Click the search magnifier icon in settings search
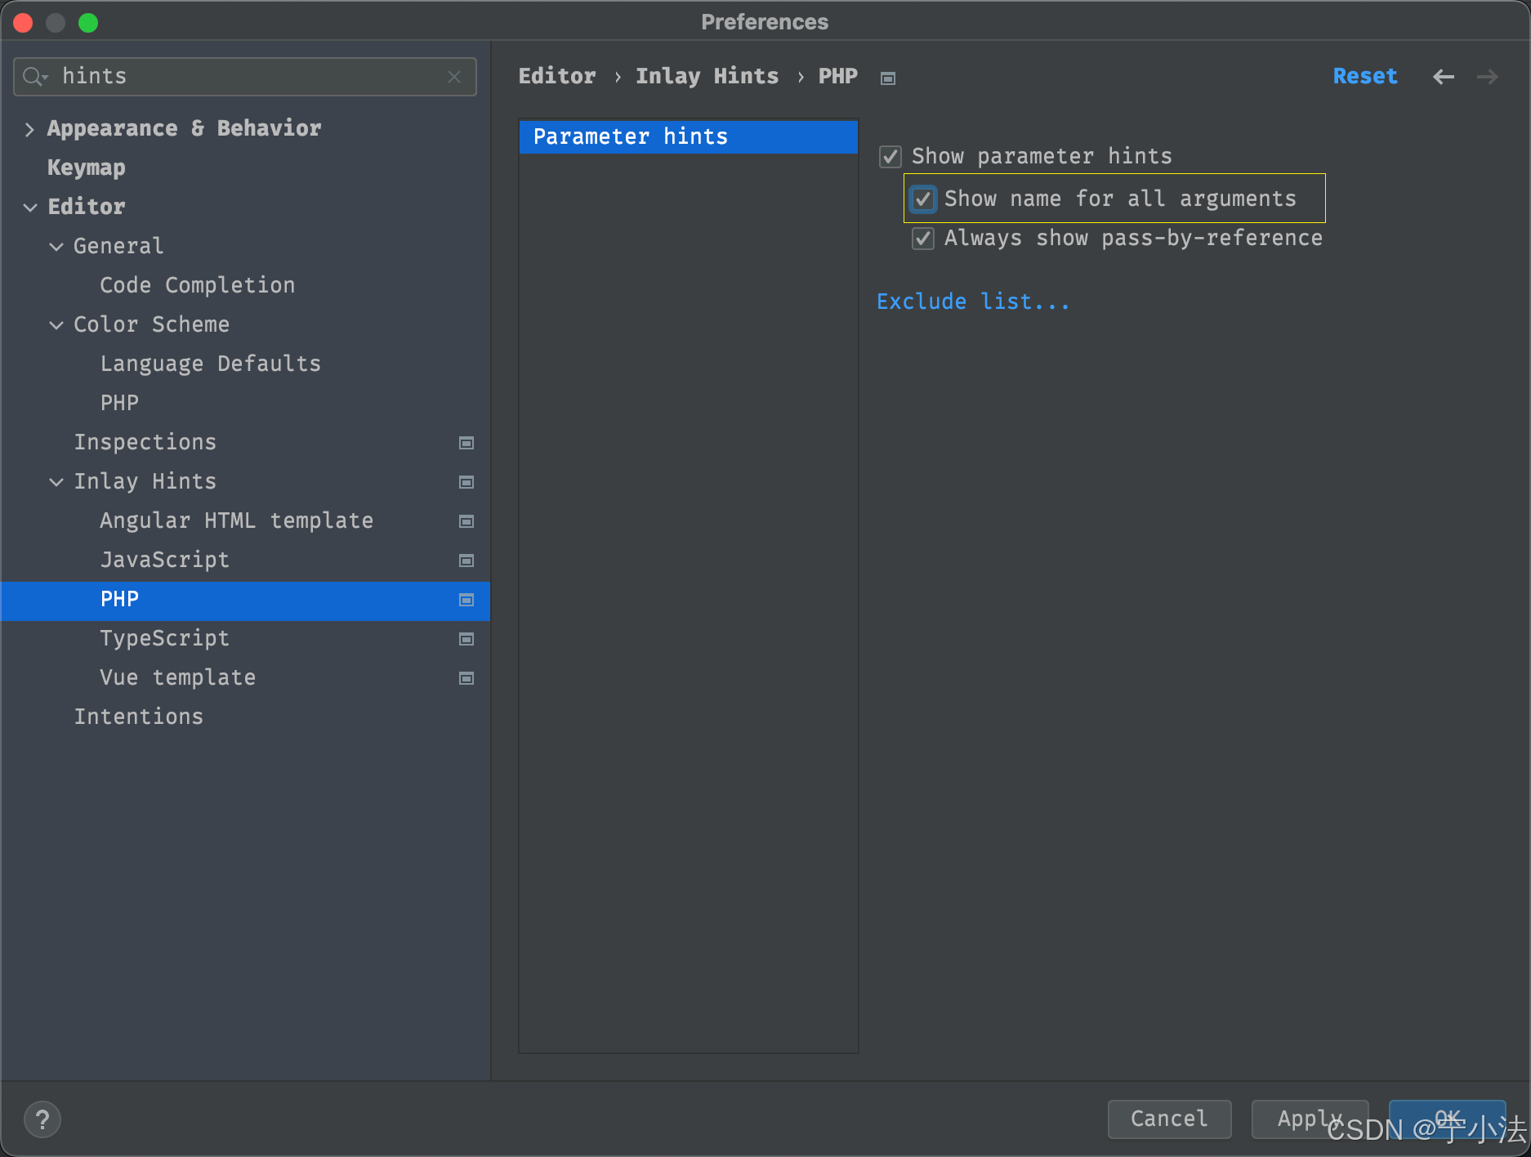 pos(34,76)
